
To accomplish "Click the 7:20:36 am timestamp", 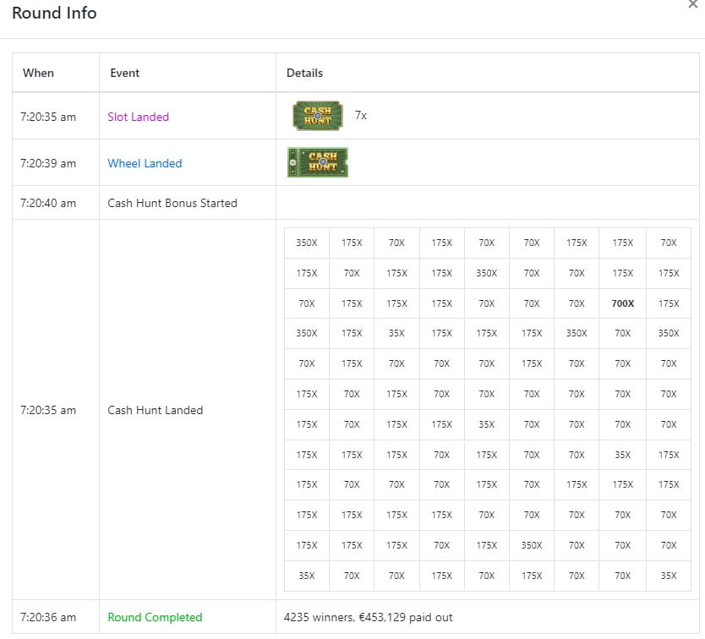I will pyautogui.click(x=47, y=617).
